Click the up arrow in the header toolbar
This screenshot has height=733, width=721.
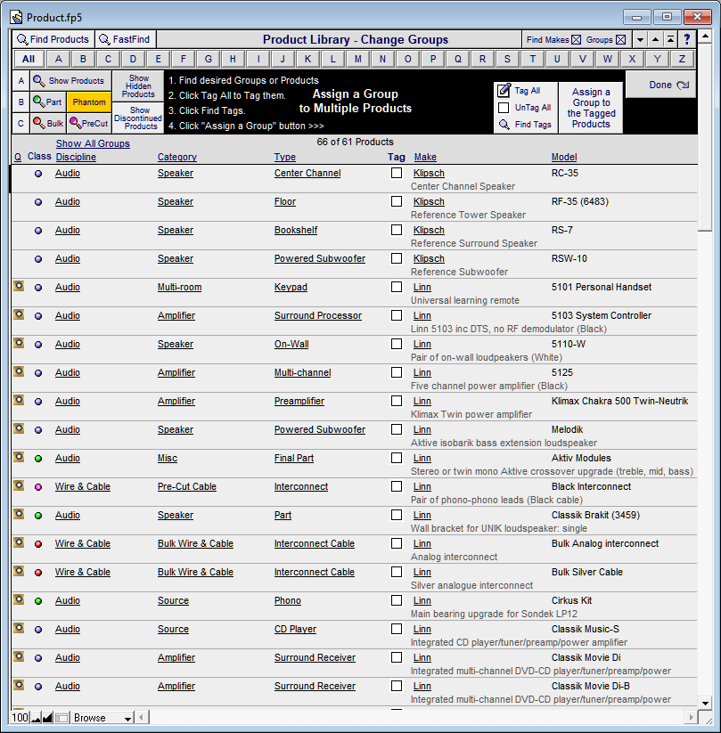(656, 39)
